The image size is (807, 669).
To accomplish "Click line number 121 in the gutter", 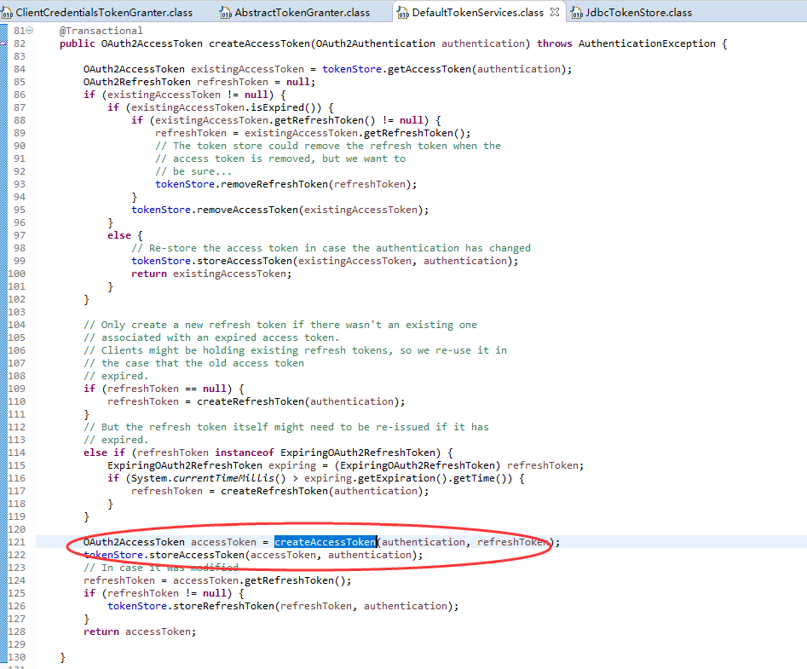I will click(16, 542).
